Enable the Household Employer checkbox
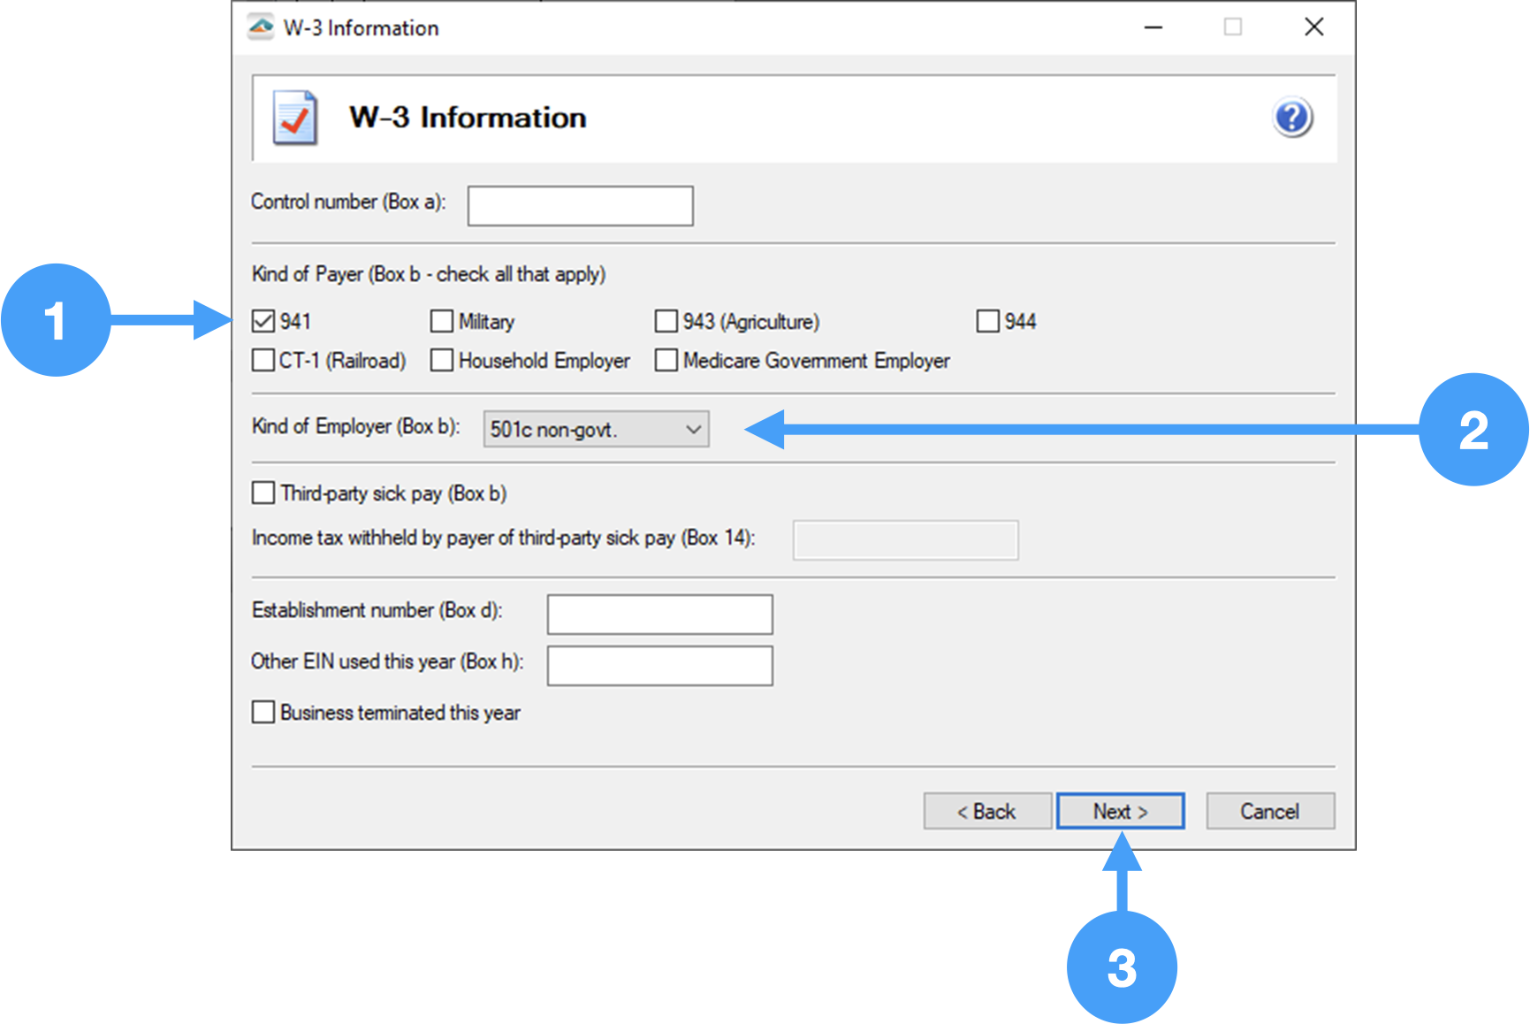Viewport: 1530px width, 1024px height. click(x=442, y=360)
